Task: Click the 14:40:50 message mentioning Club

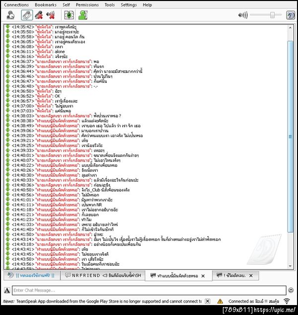Action: [x=105, y=190]
